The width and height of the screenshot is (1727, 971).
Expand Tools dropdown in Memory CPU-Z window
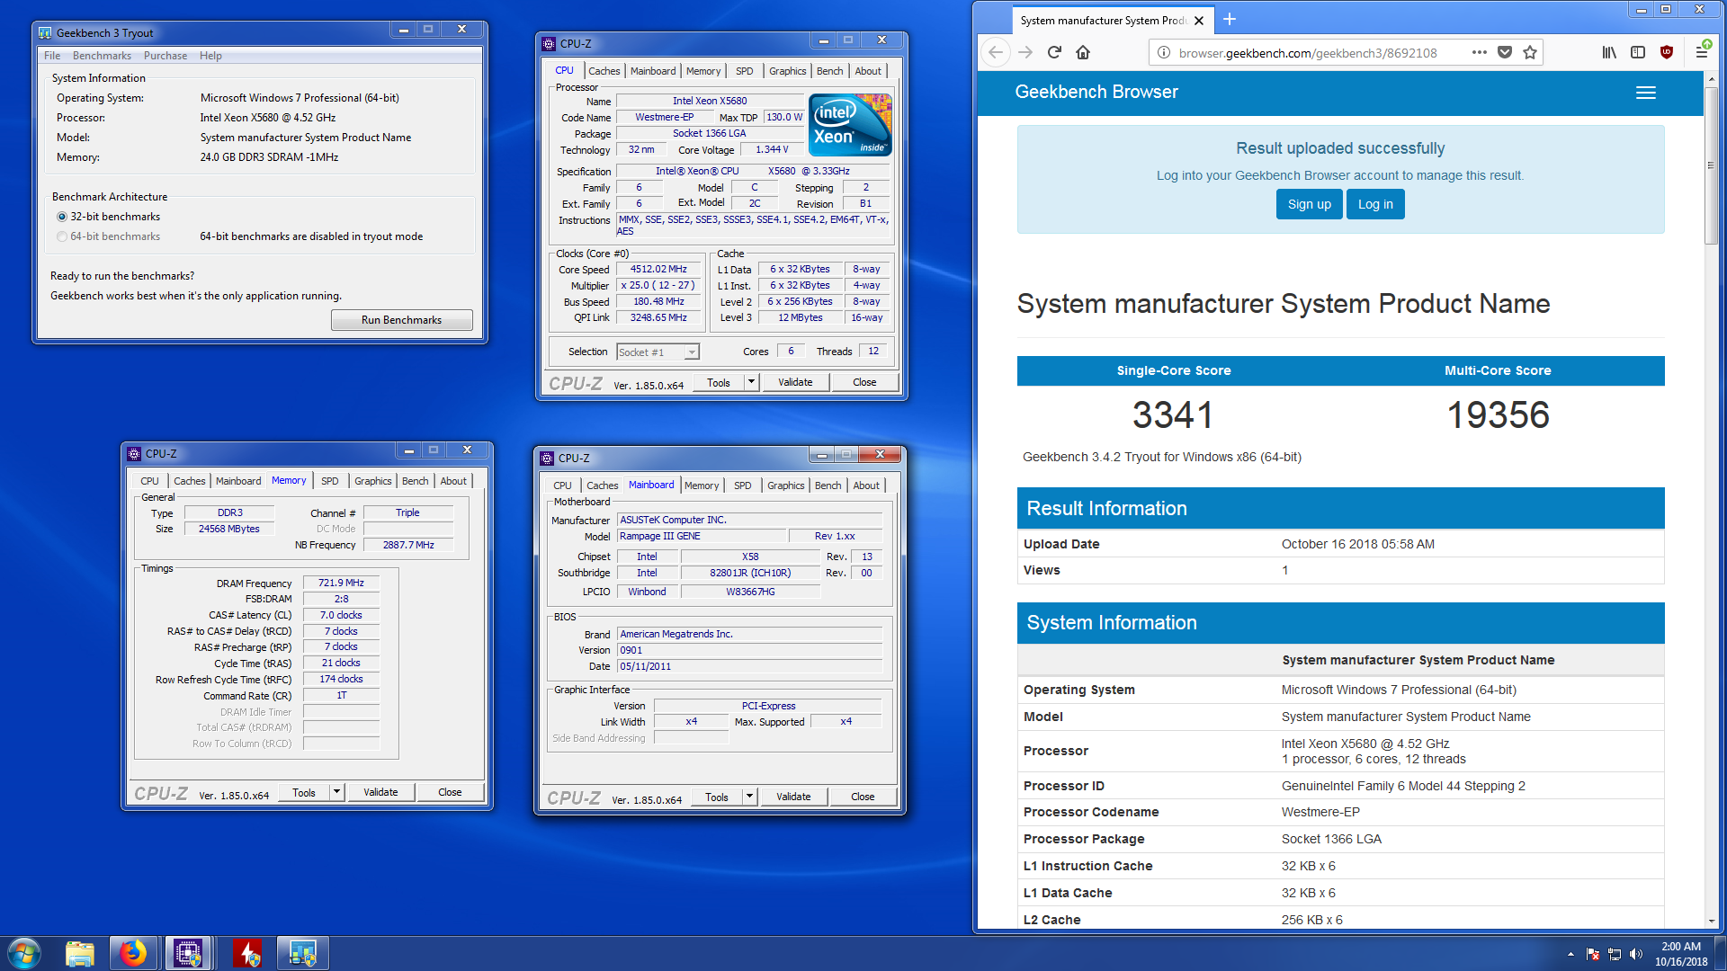coord(336,792)
